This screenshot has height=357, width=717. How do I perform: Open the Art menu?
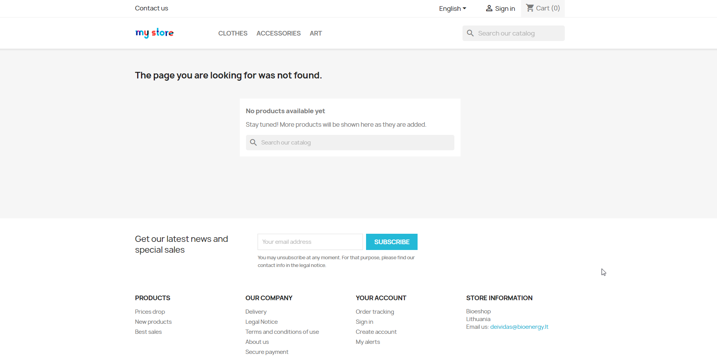pyautogui.click(x=316, y=33)
